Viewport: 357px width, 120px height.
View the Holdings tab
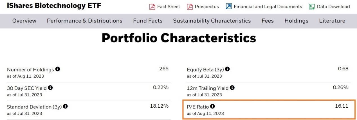point(296,21)
